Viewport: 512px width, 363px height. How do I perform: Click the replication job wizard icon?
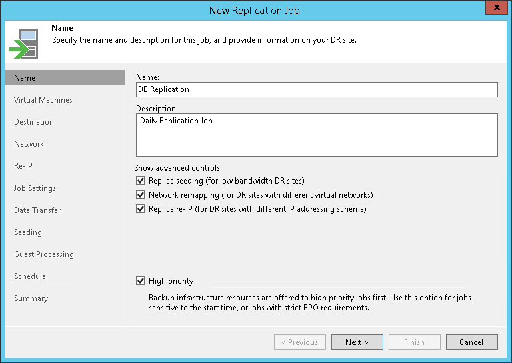23,43
